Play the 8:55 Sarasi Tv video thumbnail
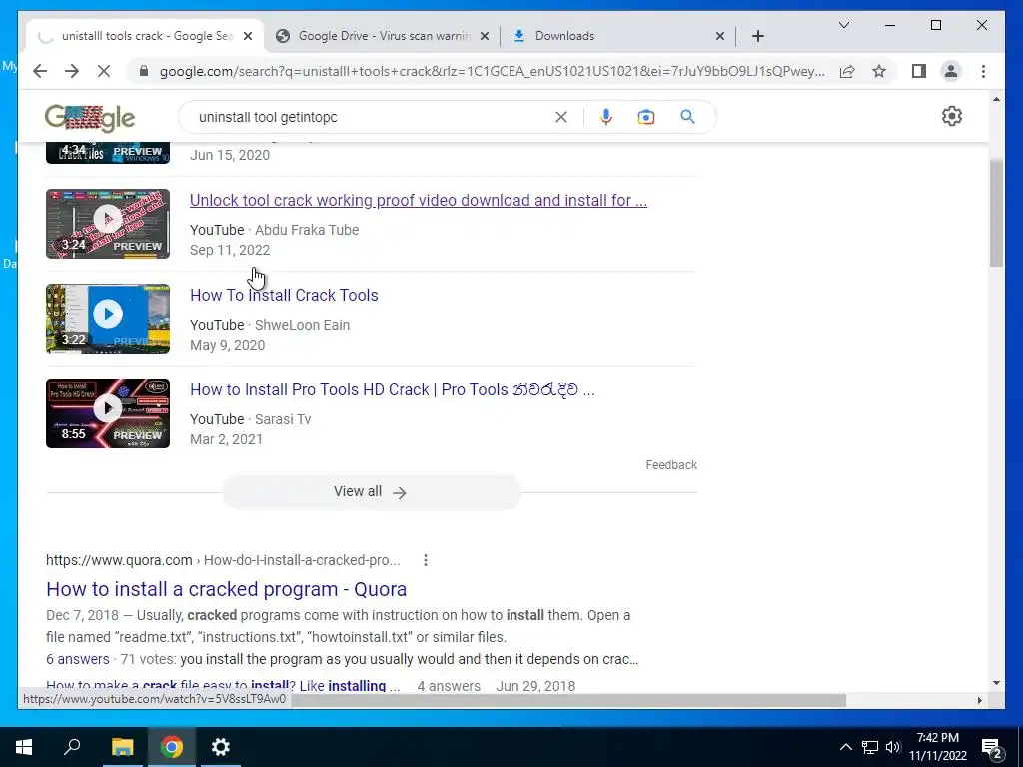 (x=108, y=413)
